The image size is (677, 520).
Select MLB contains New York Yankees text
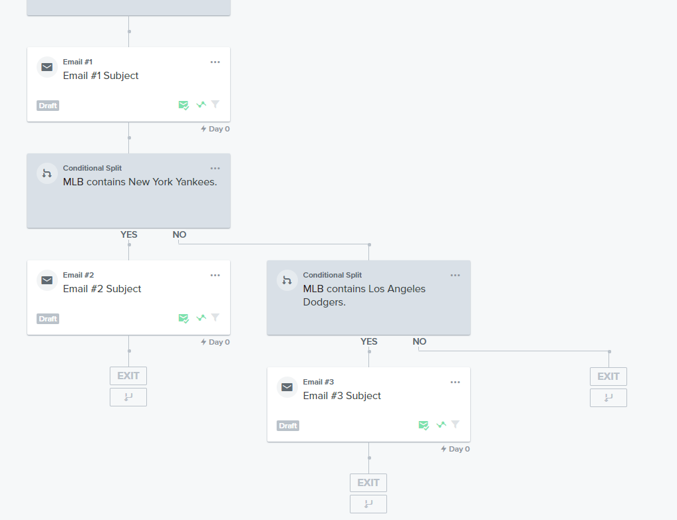click(140, 182)
